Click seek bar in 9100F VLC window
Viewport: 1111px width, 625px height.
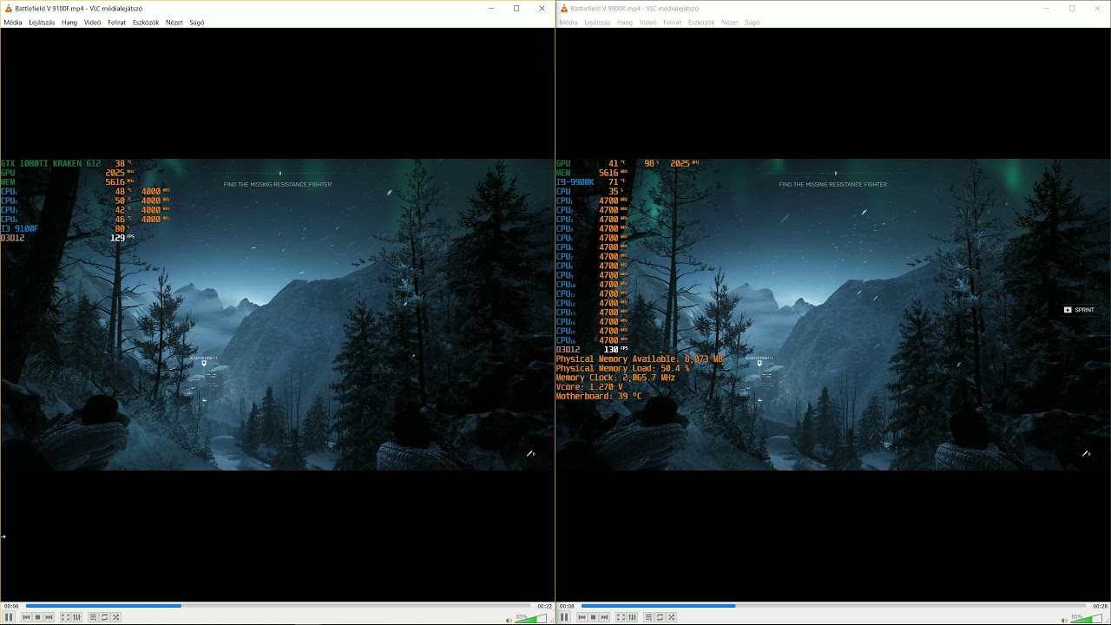[x=278, y=606]
